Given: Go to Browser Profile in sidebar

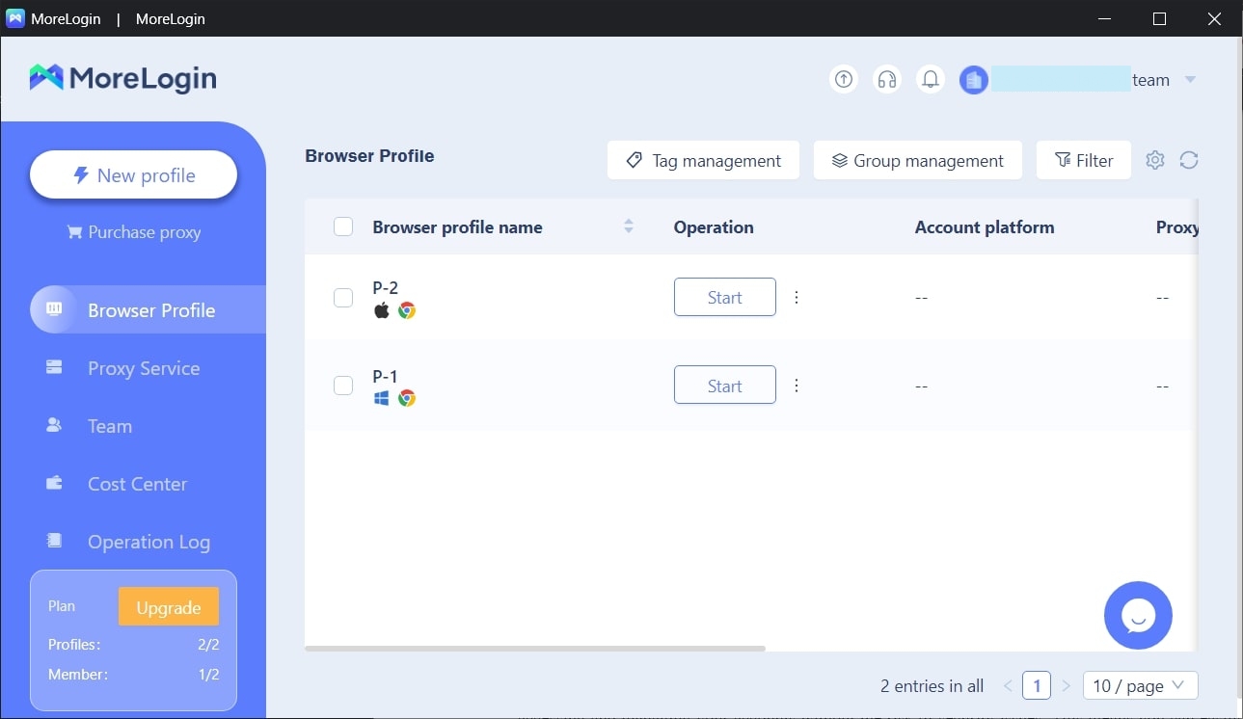Looking at the screenshot, I should (148, 310).
